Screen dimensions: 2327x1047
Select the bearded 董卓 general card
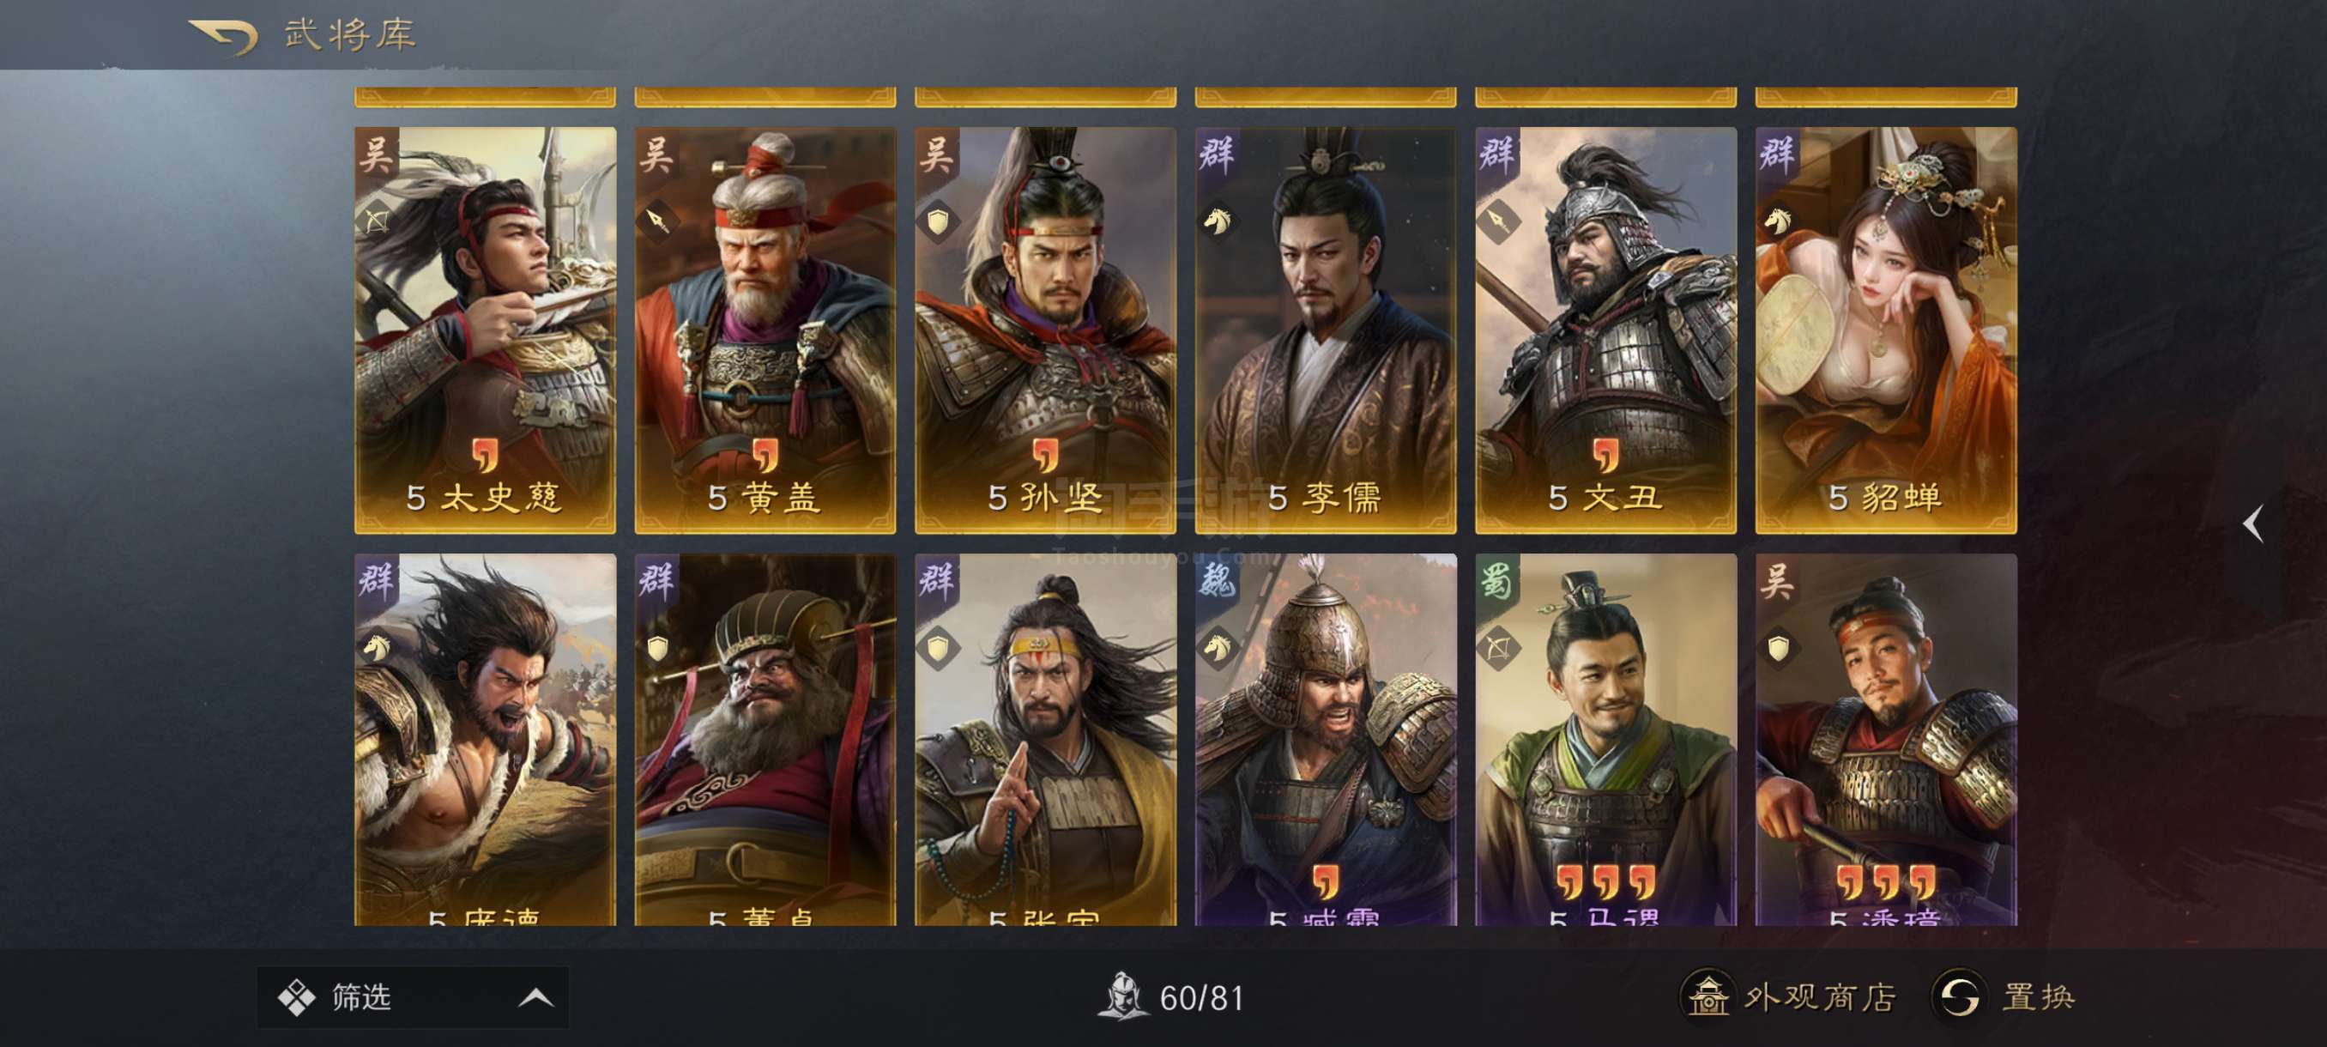point(765,740)
